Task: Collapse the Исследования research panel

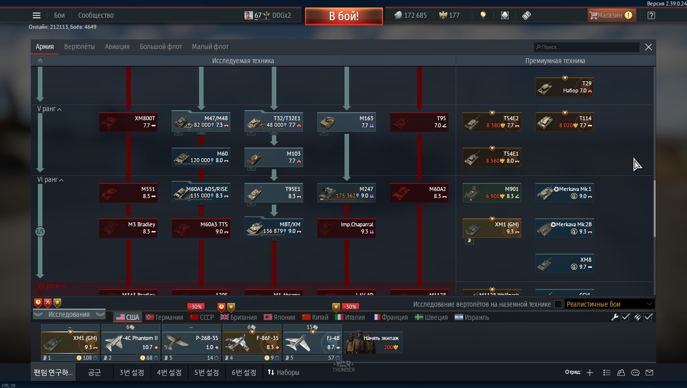Action: coord(69,314)
